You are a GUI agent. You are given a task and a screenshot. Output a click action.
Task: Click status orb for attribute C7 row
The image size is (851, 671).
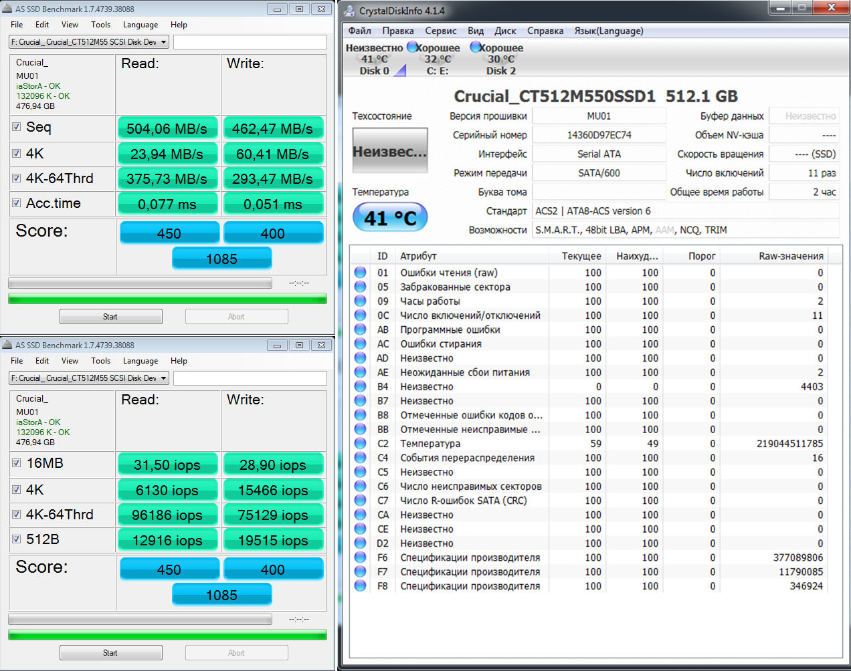pos(360,501)
